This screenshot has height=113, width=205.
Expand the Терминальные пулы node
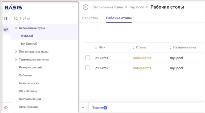(x=16, y=60)
